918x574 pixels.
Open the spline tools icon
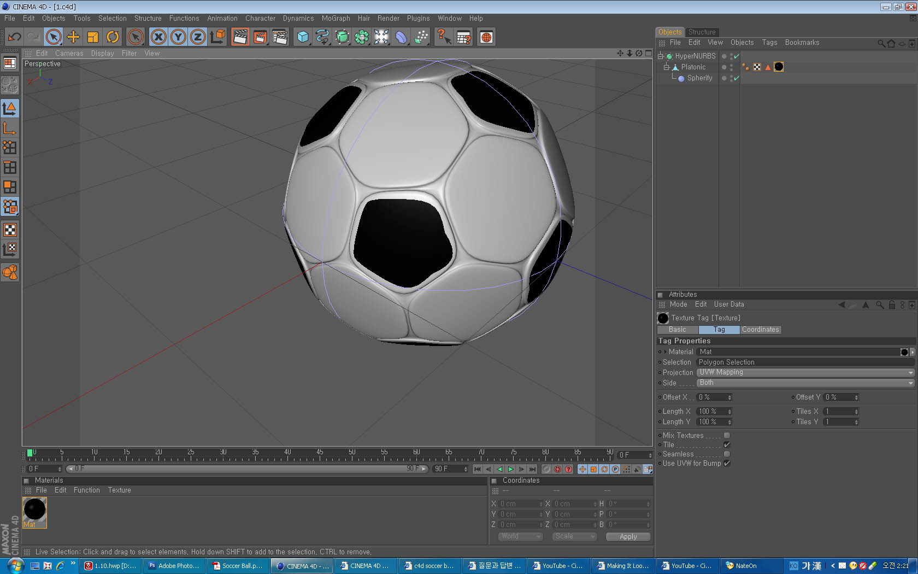[322, 37]
